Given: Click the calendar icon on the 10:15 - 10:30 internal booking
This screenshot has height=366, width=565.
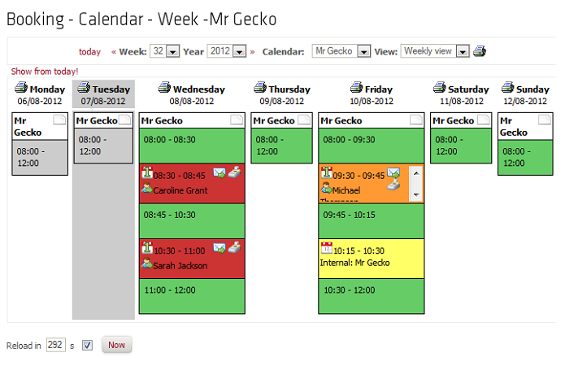Looking at the screenshot, I should pyautogui.click(x=327, y=248).
